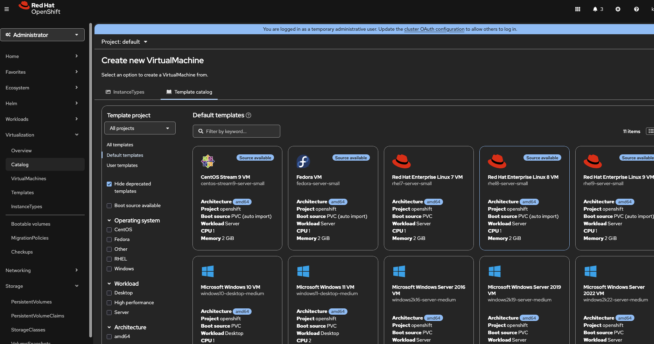
Task: Switch to the InstanceTypes tab
Action: pyautogui.click(x=125, y=92)
